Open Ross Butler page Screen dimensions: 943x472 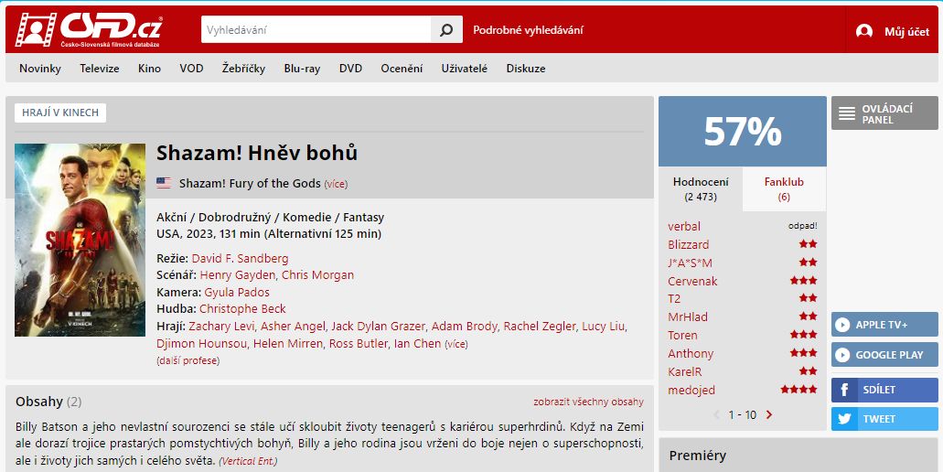coord(358,344)
